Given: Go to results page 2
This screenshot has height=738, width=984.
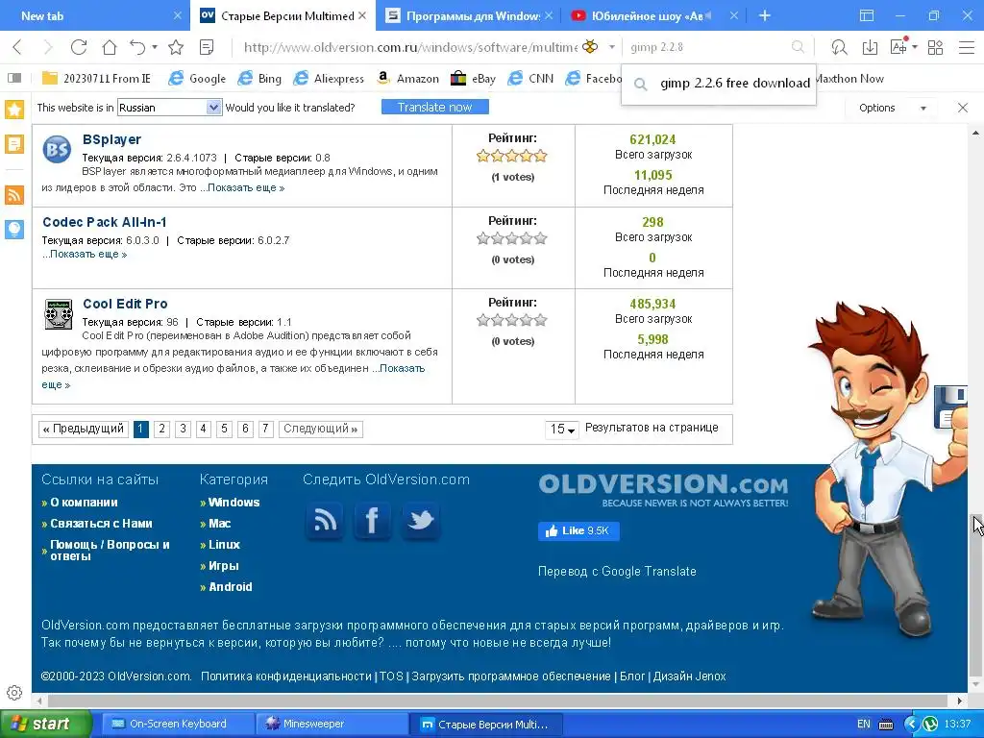Looking at the screenshot, I should point(161,429).
